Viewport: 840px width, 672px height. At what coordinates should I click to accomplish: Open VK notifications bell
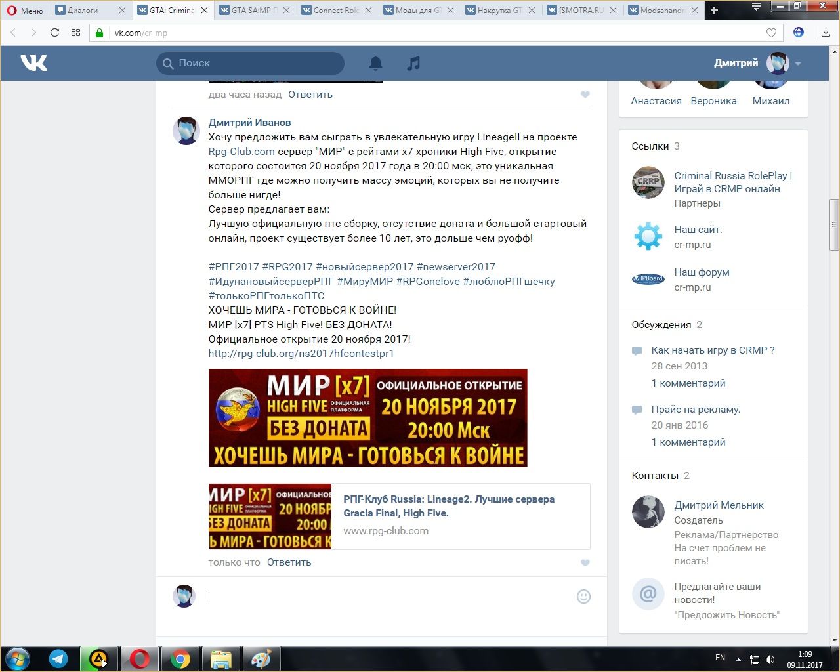click(x=375, y=63)
